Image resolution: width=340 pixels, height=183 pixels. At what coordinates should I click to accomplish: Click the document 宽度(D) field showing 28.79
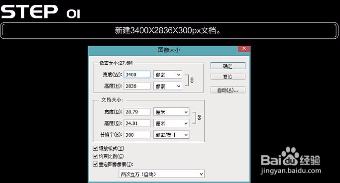click(x=137, y=112)
